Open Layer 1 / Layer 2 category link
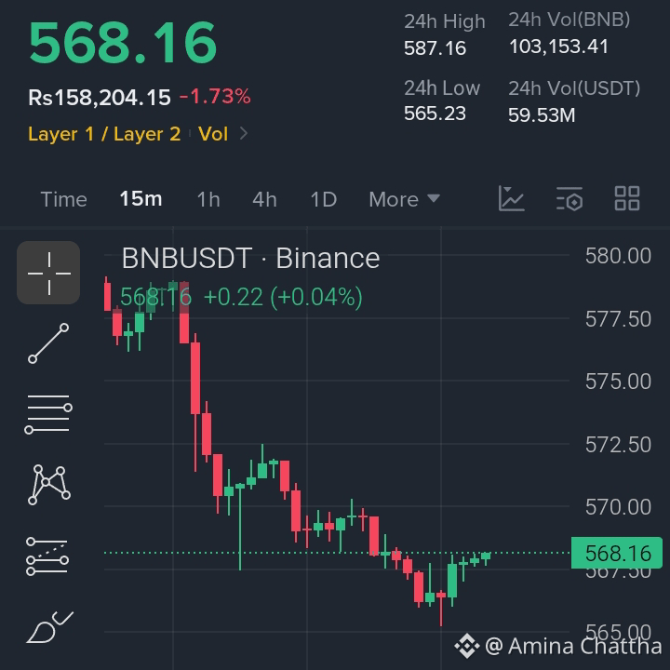The image size is (670, 670). pyautogui.click(x=104, y=134)
